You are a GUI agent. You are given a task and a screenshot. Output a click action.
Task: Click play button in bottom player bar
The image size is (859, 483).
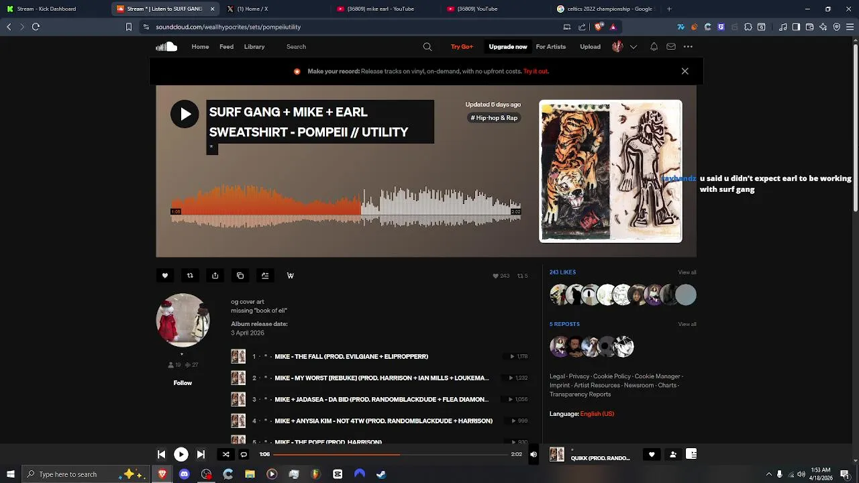(x=181, y=454)
